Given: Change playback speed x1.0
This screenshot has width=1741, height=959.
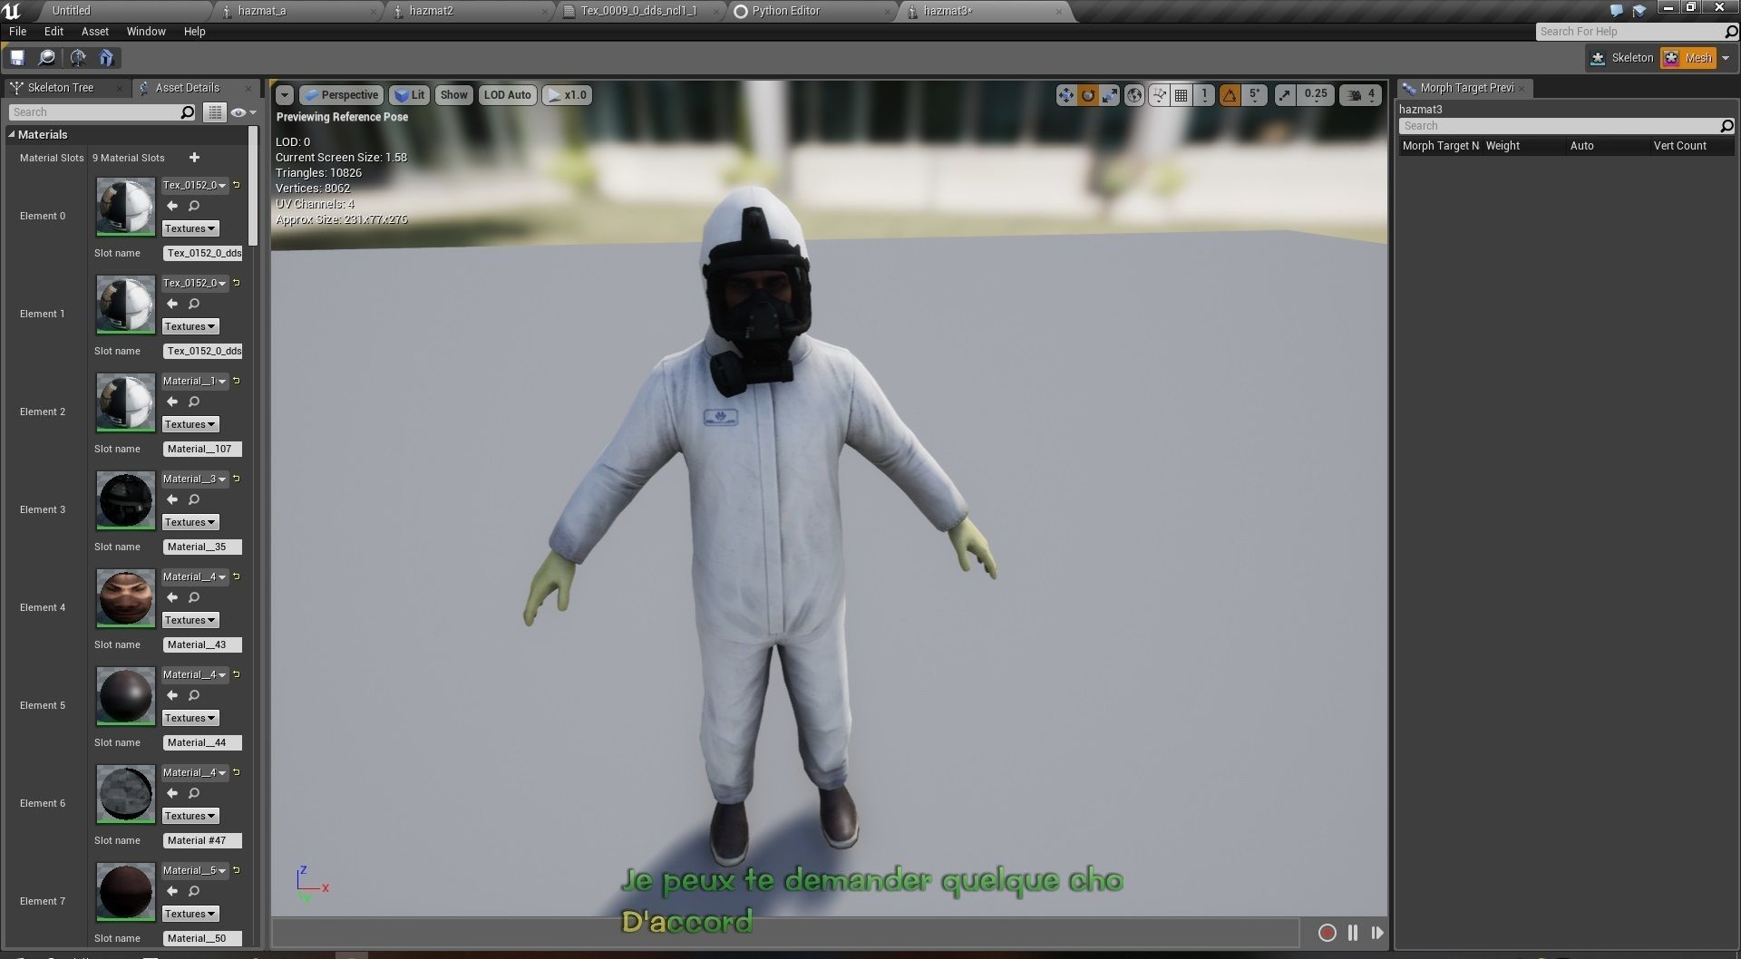Looking at the screenshot, I should 568,95.
